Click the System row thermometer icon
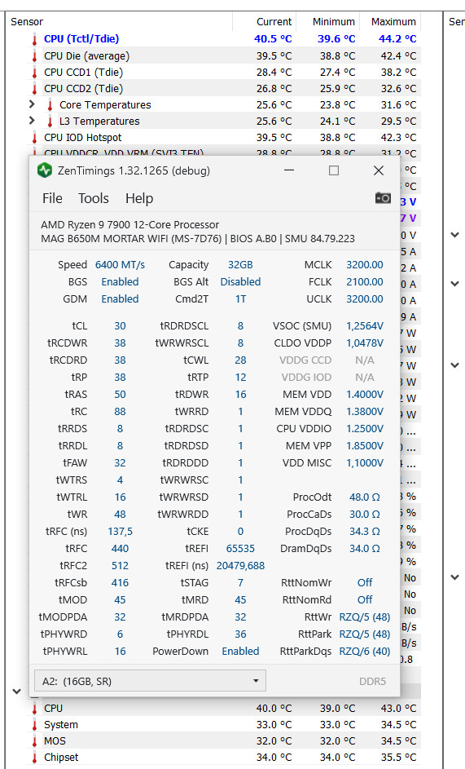 click(x=34, y=725)
